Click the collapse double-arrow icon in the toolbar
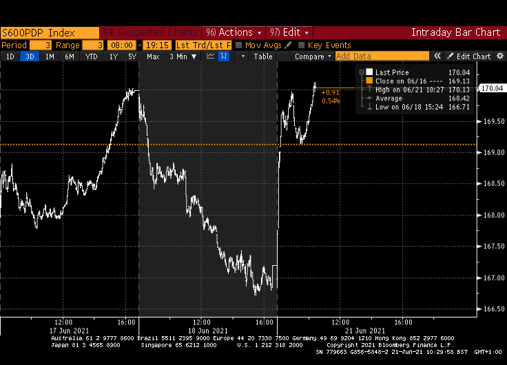This screenshot has width=507, height=365. pos(437,56)
